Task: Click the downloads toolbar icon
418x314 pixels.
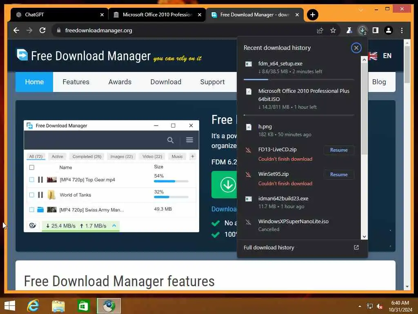Action: [362, 30]
